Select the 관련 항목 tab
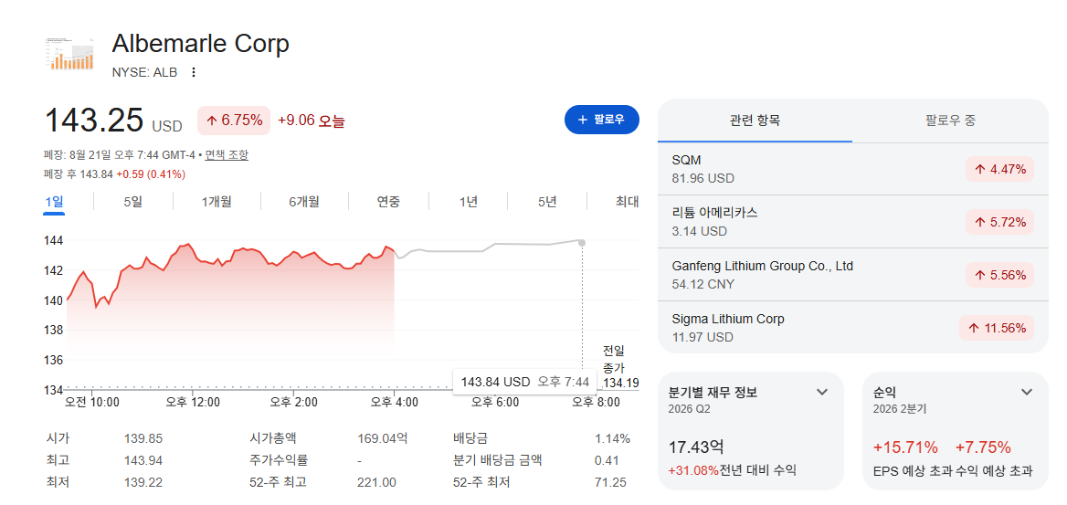The height and width of the screenshot is (505, 1067). pos(755,121)
